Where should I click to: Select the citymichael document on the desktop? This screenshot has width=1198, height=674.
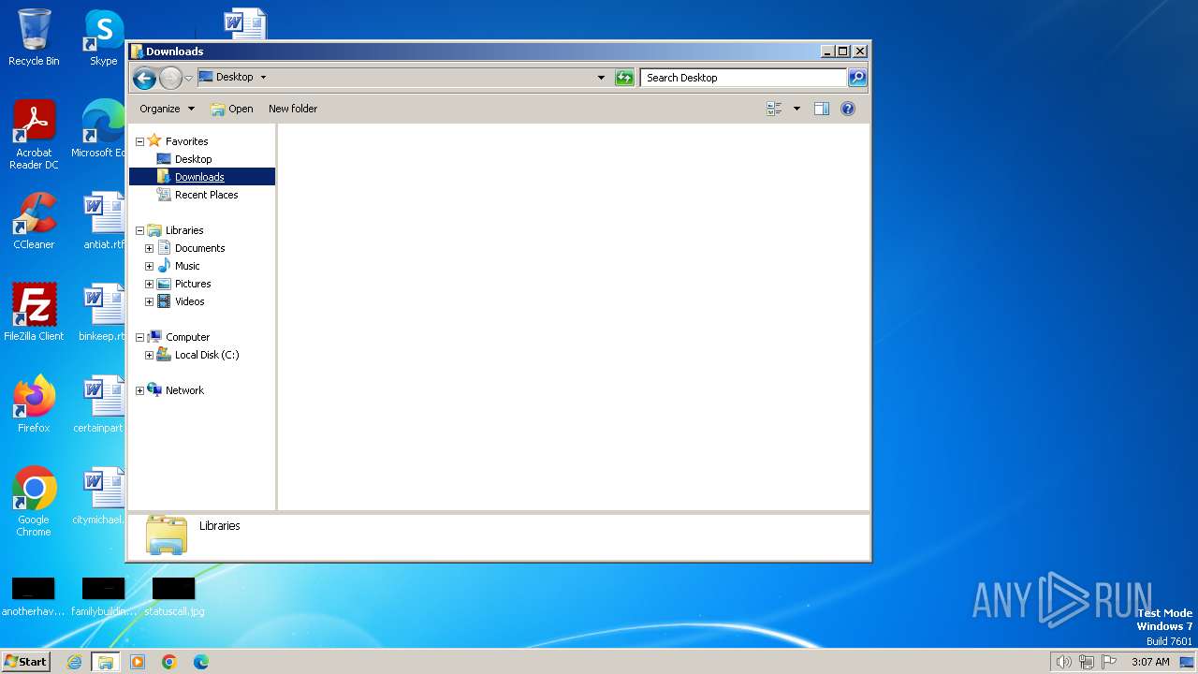[x=99, y=496]
